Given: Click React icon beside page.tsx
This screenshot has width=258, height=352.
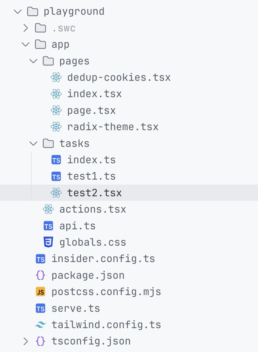Looking at the screenshot, I should click(x=56, y=111).
